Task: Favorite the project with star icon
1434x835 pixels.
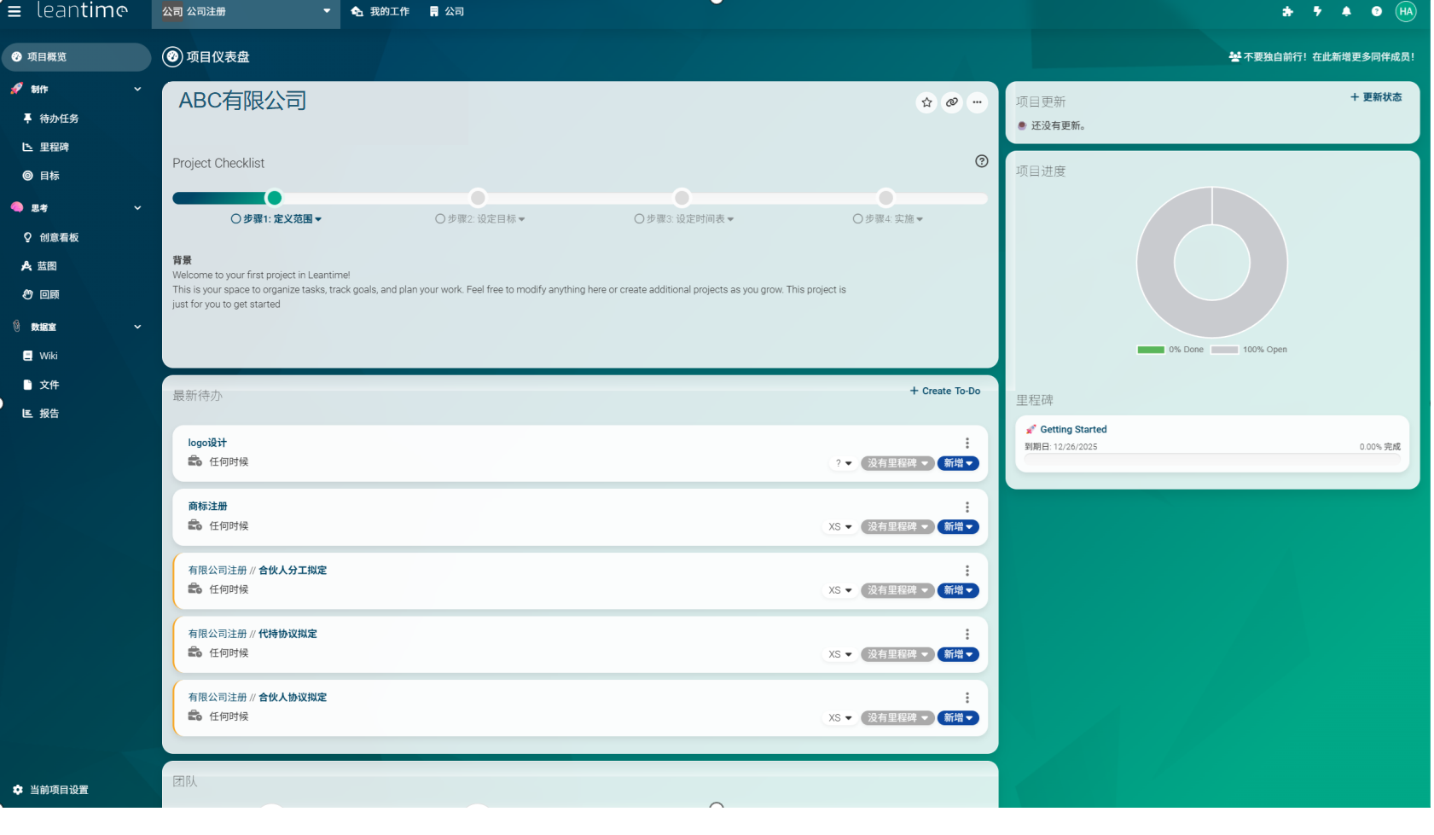Action: pyautogui.click(x=926, y=102)
